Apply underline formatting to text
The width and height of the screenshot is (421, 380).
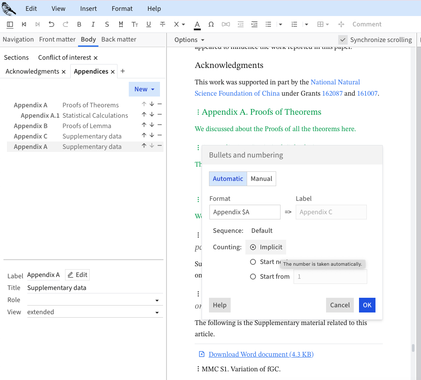tap(149, 24)
